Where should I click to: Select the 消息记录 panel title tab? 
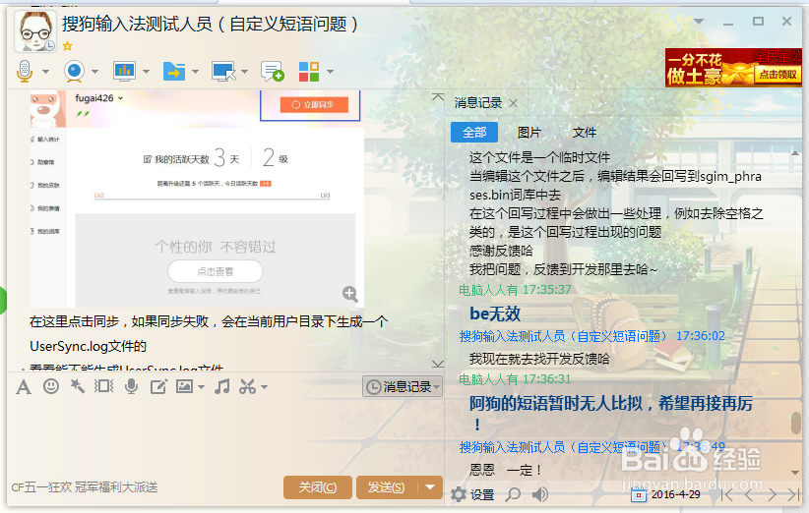point(477,103)
